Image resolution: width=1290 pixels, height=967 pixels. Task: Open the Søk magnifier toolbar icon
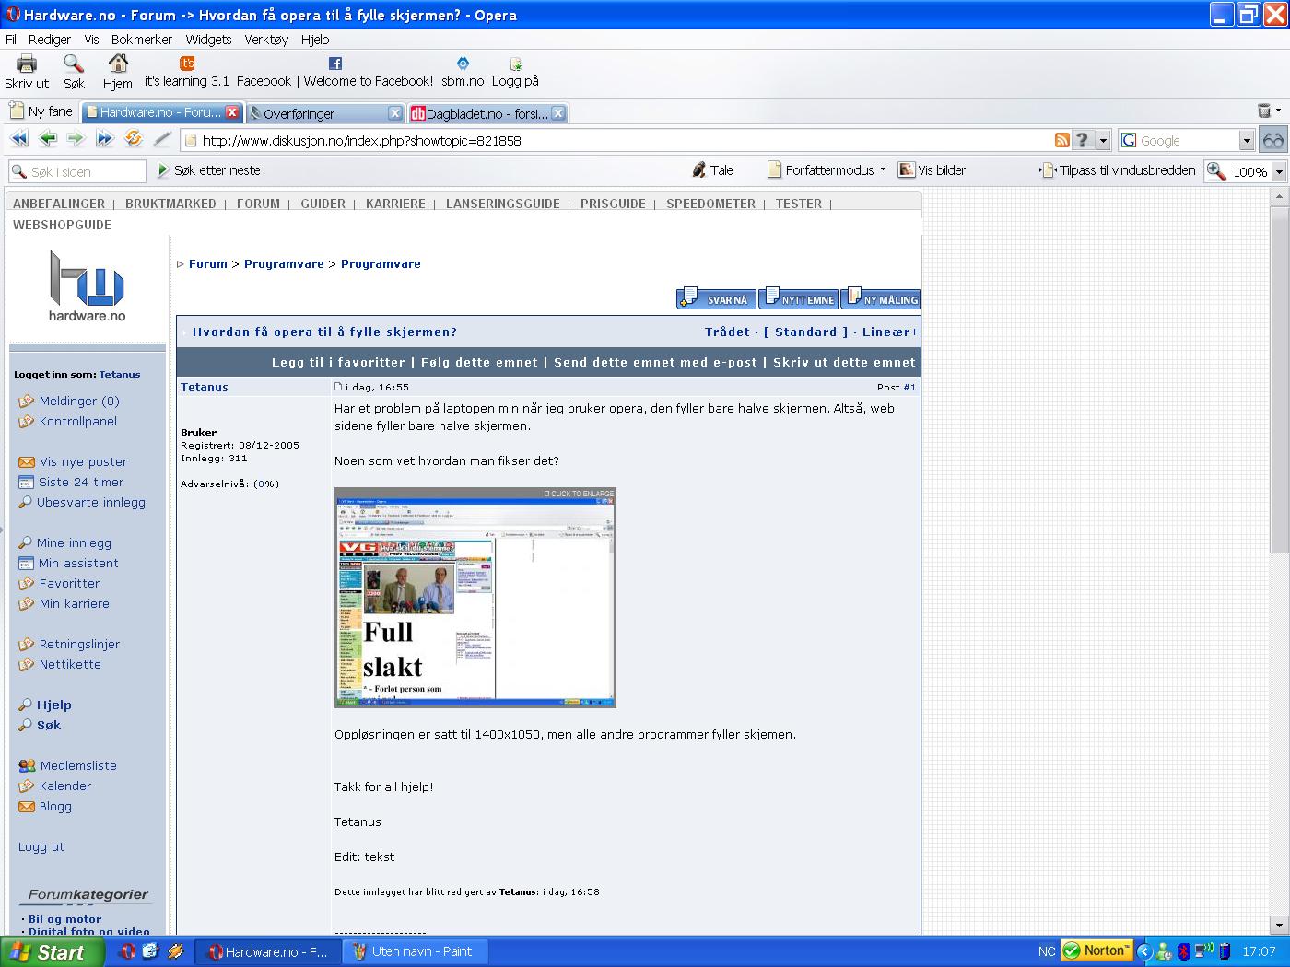tap(74, 64)
